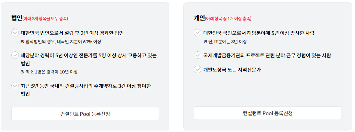Click note 최소 1명은 경력이 10년 이상
This screenshot has height=132, width=355.
(x=49, y=72)
